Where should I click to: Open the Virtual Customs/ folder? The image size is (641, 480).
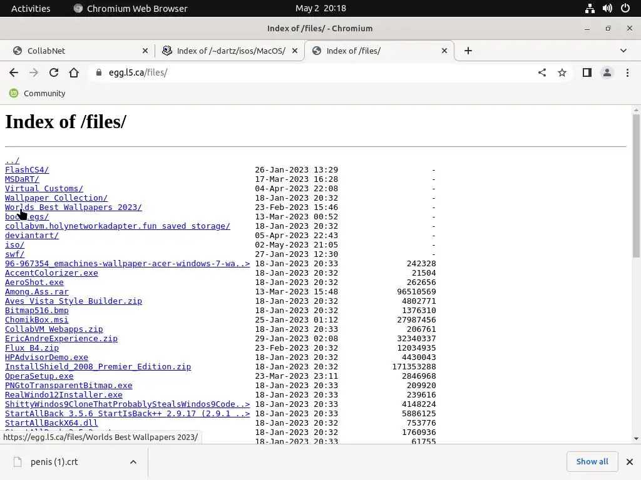click(44, 189)
